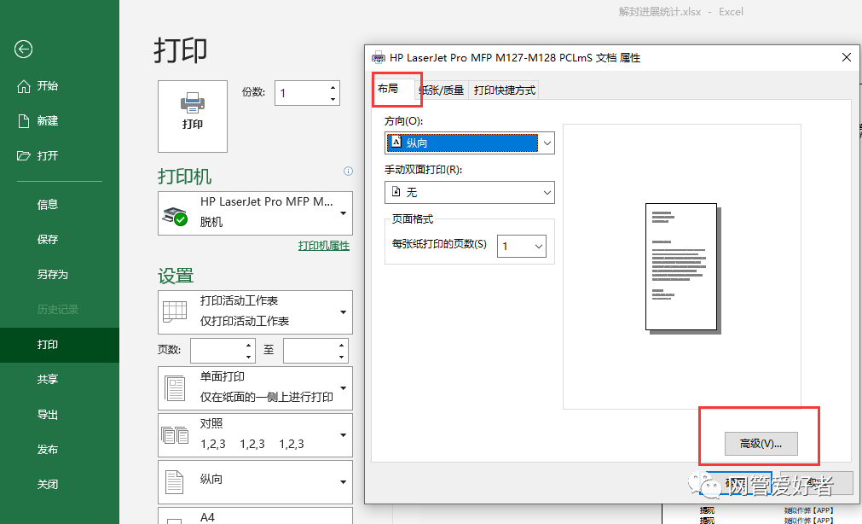
Task: Expand the 对照 collation dropdown
Action: [x=255, y=435]
